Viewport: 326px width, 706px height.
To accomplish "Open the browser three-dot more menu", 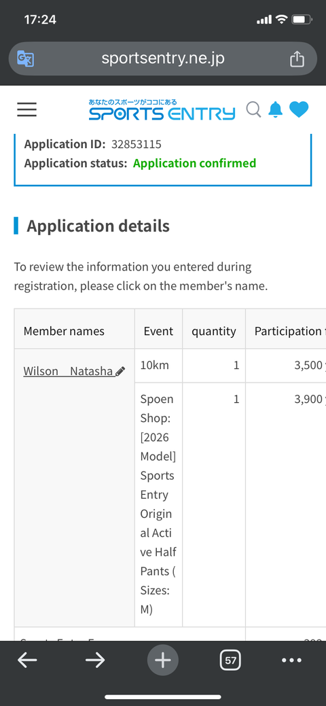I will [291, 660].
